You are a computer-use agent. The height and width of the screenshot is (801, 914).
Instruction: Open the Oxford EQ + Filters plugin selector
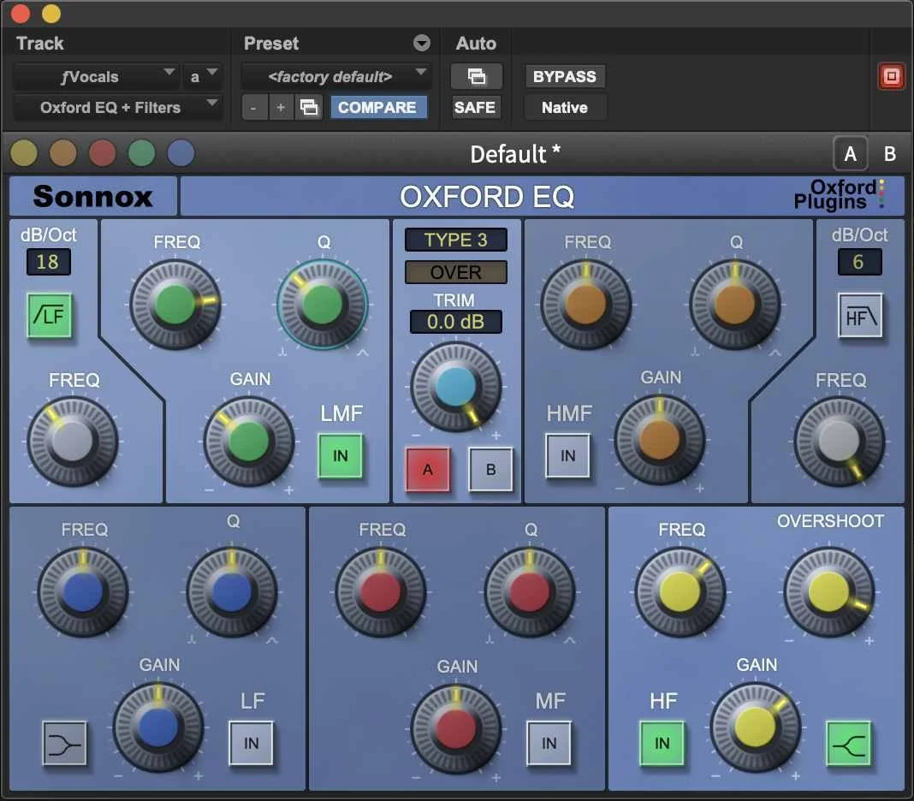[118, 107]
